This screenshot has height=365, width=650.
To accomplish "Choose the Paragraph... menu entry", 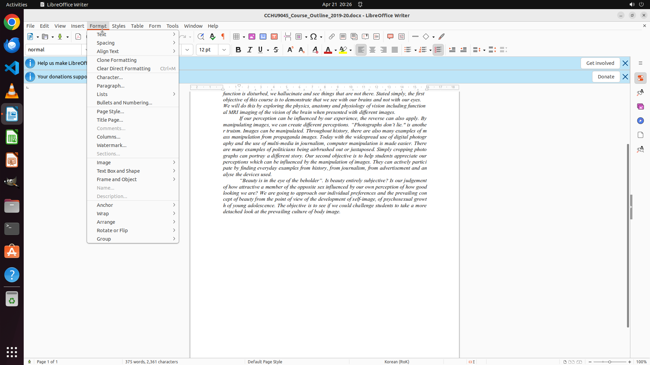I will pos(111,86).
